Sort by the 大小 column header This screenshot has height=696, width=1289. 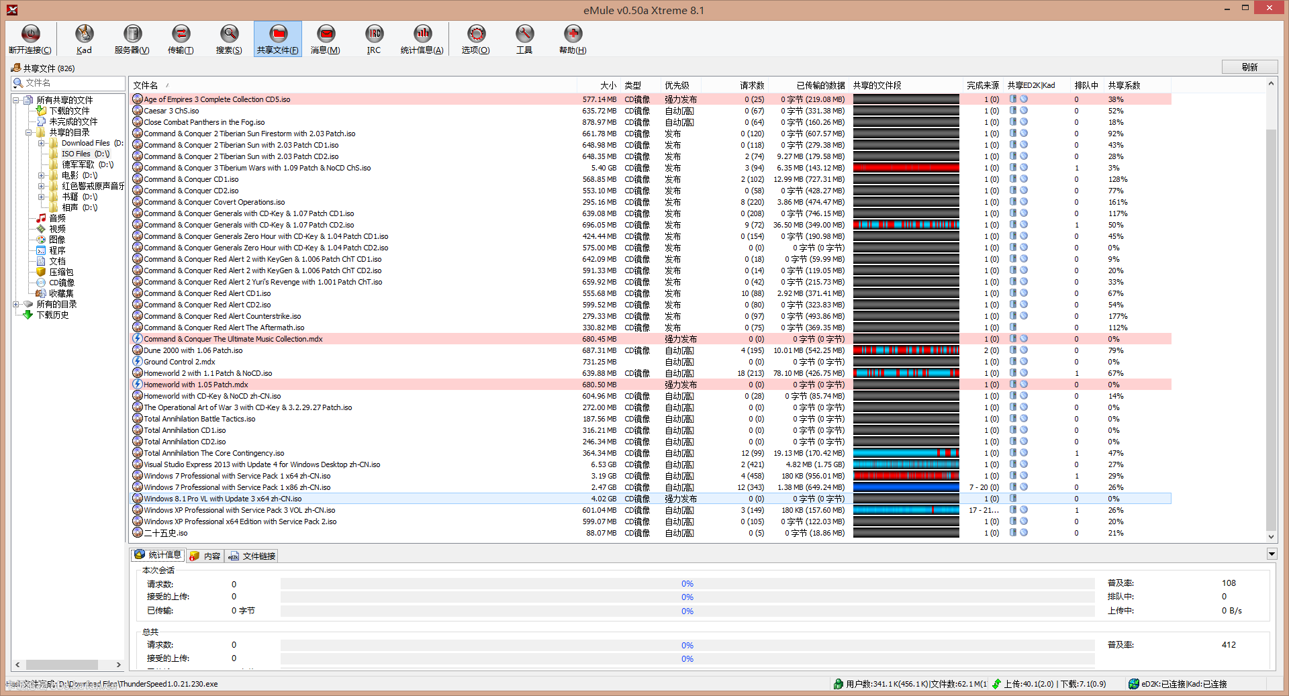(598, 85)
